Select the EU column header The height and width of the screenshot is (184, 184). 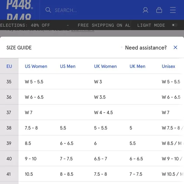coord(9,66)
